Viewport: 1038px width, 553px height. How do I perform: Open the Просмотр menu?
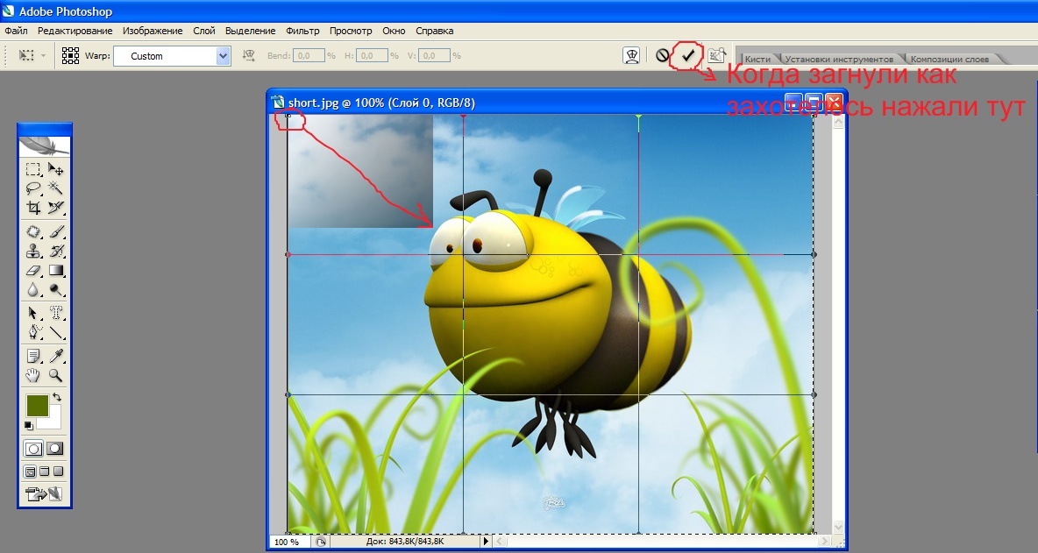coord(351,31)
